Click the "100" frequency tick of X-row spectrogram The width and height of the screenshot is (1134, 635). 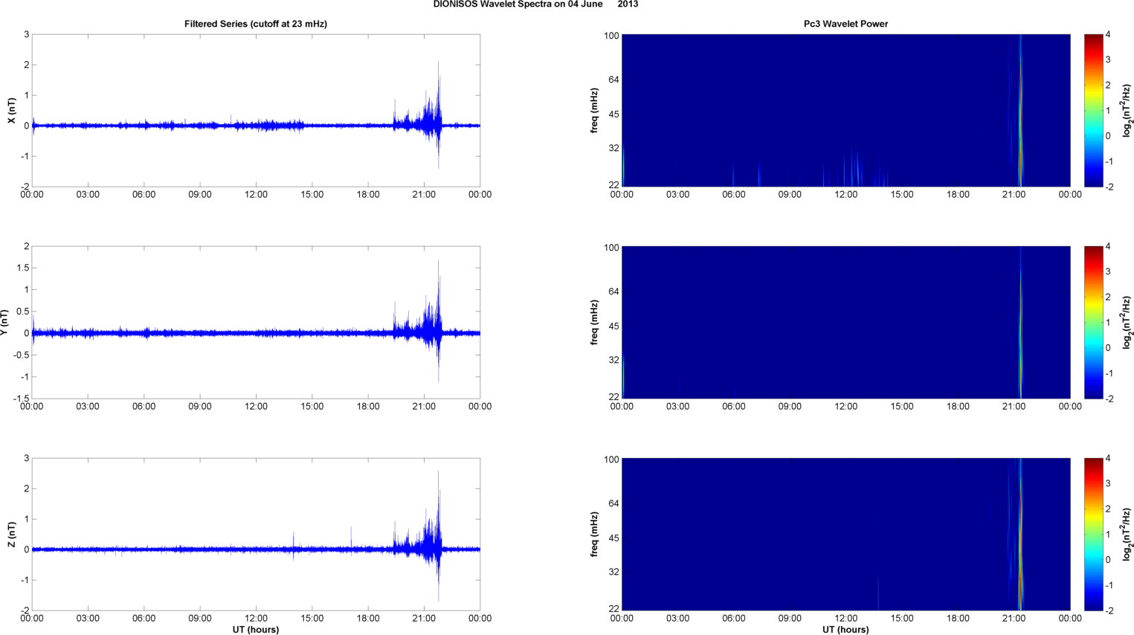coord(611,36)
